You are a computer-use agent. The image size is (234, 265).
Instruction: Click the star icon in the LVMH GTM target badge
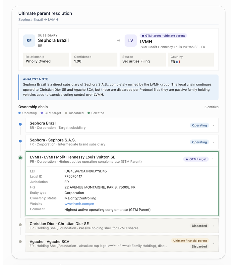pyautogui.click(x=187, y=159)
